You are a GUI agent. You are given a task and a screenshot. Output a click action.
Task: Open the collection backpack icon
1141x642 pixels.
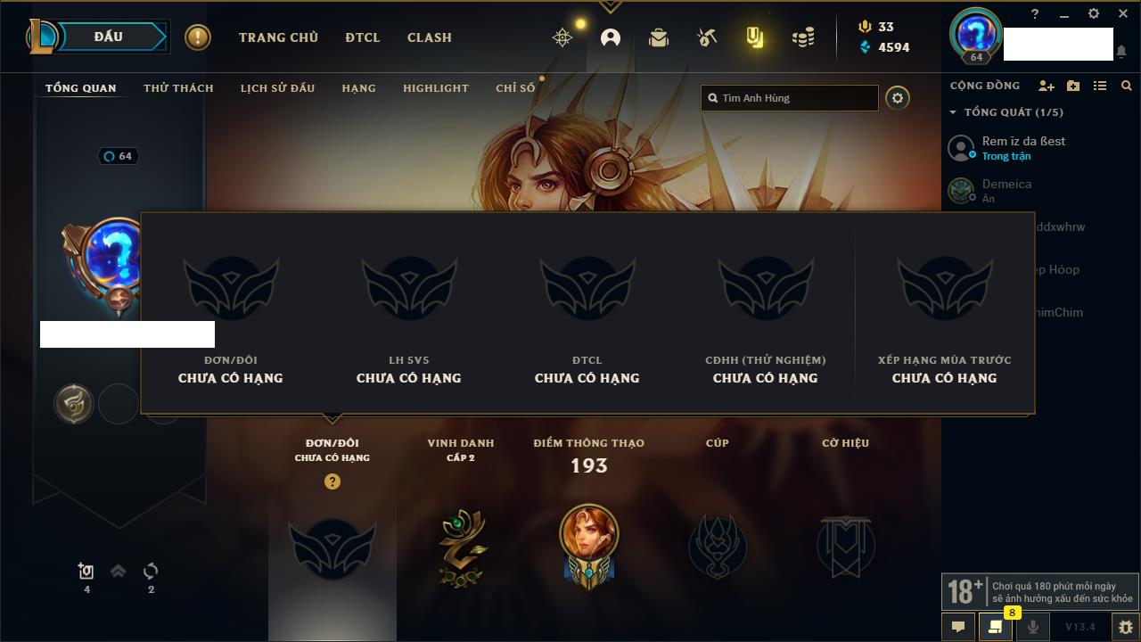(659, 37)
